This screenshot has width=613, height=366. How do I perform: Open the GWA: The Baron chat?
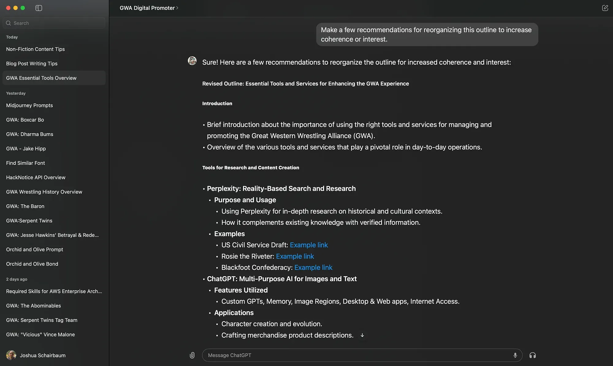click(x=54, y=206)
